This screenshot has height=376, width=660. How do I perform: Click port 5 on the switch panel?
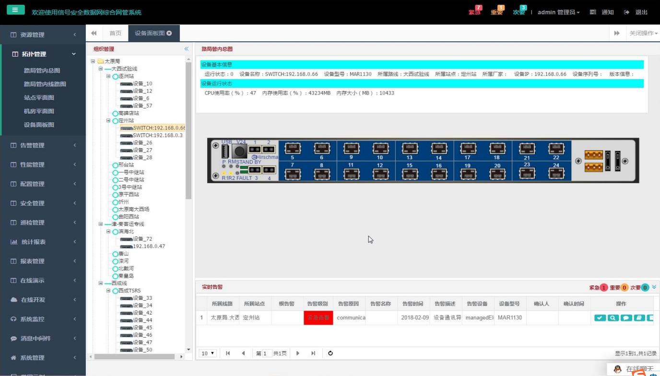tap(293, 148)
